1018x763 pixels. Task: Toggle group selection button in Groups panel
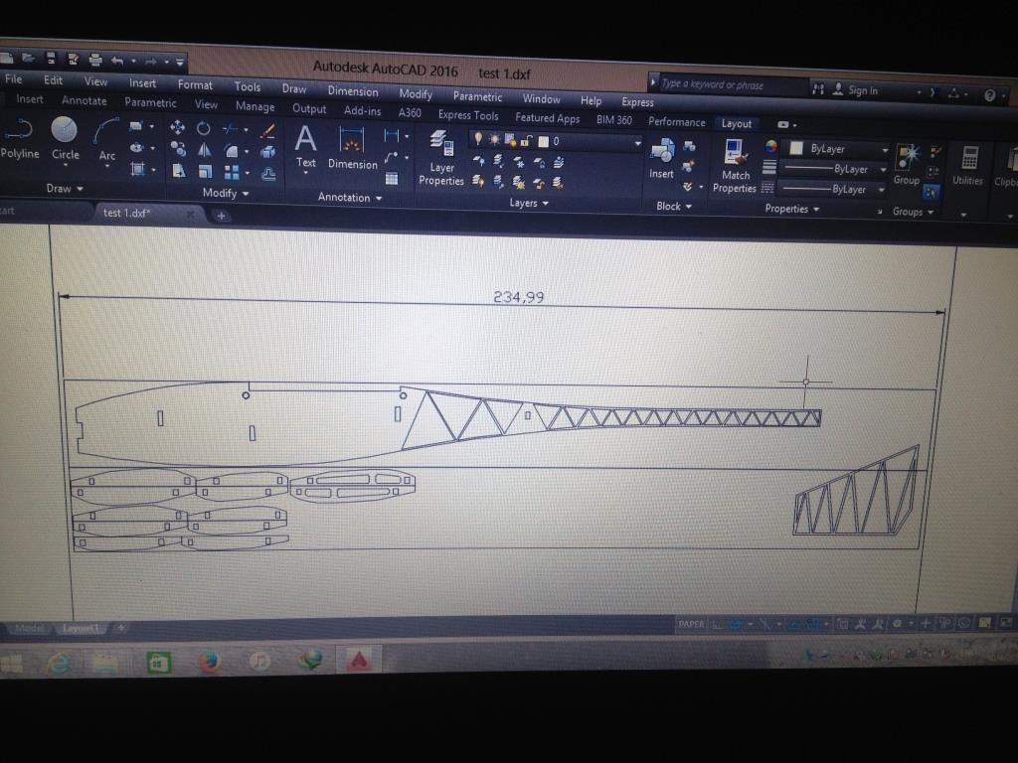tap(931, 192)
